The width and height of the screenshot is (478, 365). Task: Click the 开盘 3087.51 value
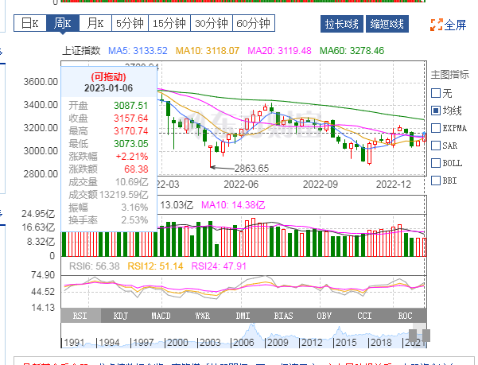[130, 106]
